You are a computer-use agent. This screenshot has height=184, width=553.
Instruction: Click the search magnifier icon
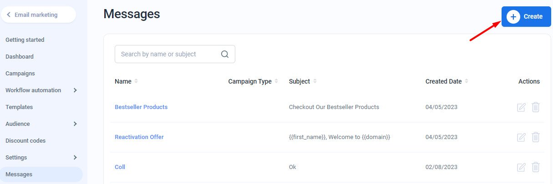(224, 54)
